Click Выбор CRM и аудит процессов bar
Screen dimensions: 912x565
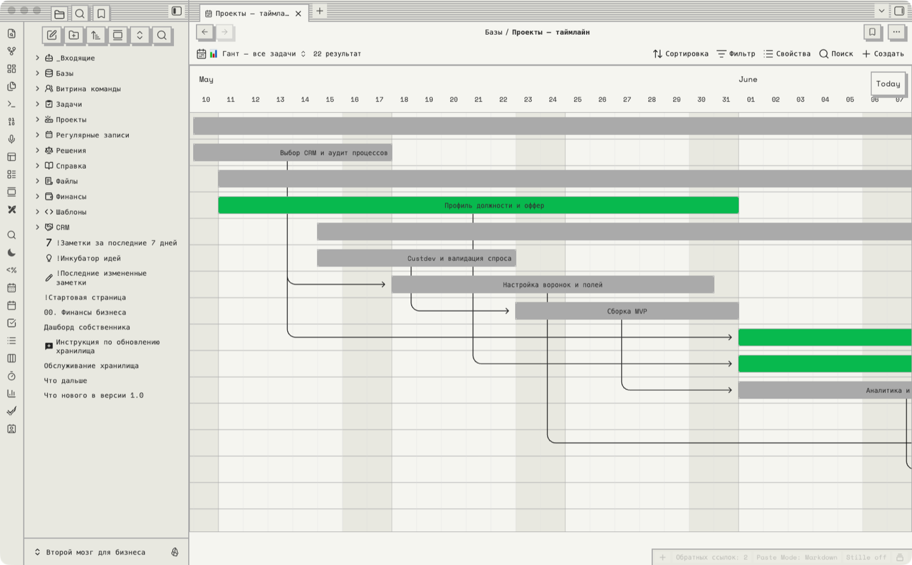tap(292, 153)
